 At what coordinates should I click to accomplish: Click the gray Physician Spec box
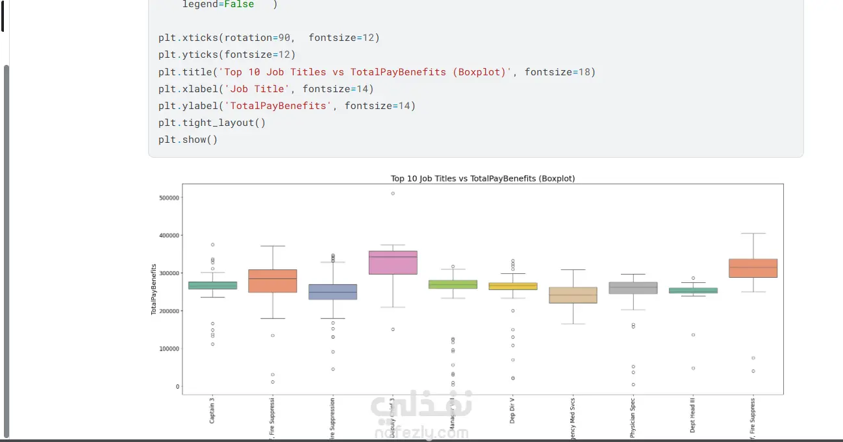coord(633,288)
